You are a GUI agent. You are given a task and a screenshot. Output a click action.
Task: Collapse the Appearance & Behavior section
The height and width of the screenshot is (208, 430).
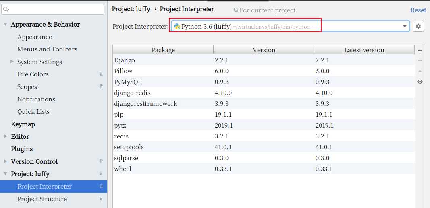click(5, 24)
